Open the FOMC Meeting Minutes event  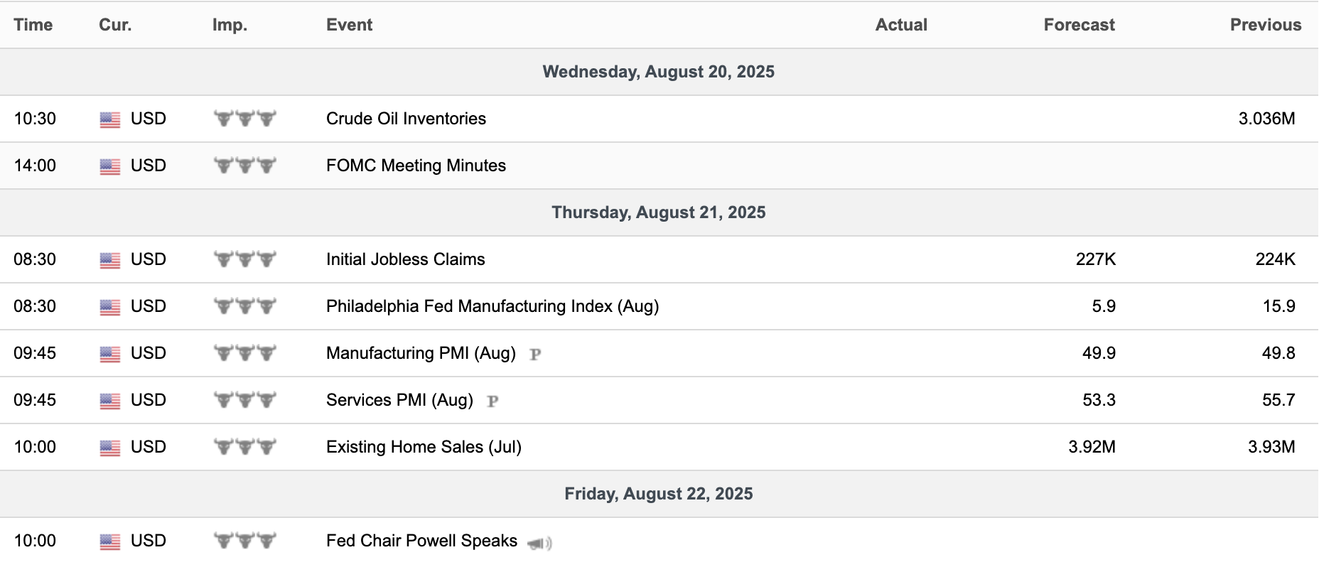pos(416,166)
